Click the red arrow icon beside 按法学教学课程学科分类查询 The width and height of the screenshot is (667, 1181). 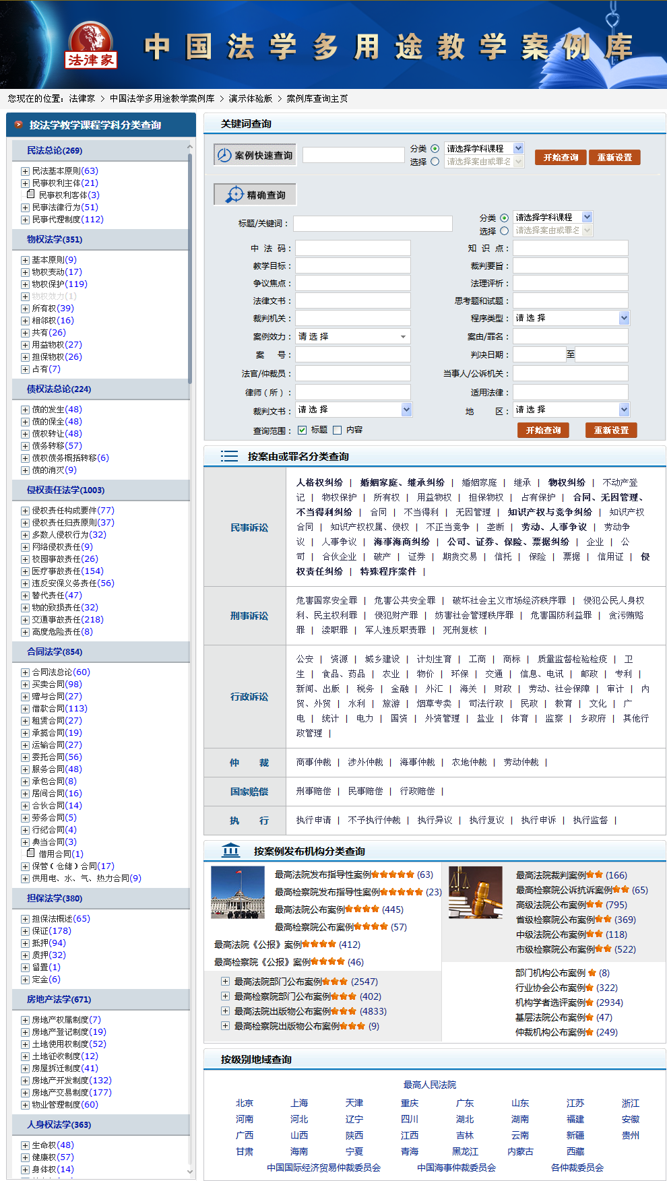pyautogui.click(x=18, y=125)
